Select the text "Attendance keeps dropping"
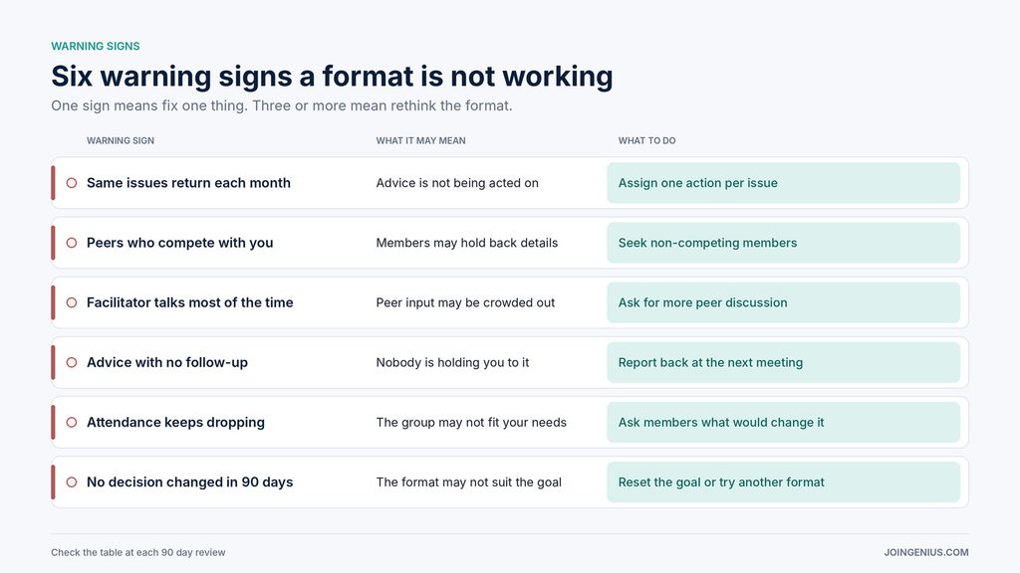Screen dimensions: 1020x573 click(175, 422)
